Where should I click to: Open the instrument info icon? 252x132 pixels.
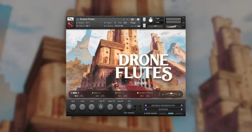tap(138, 19)
